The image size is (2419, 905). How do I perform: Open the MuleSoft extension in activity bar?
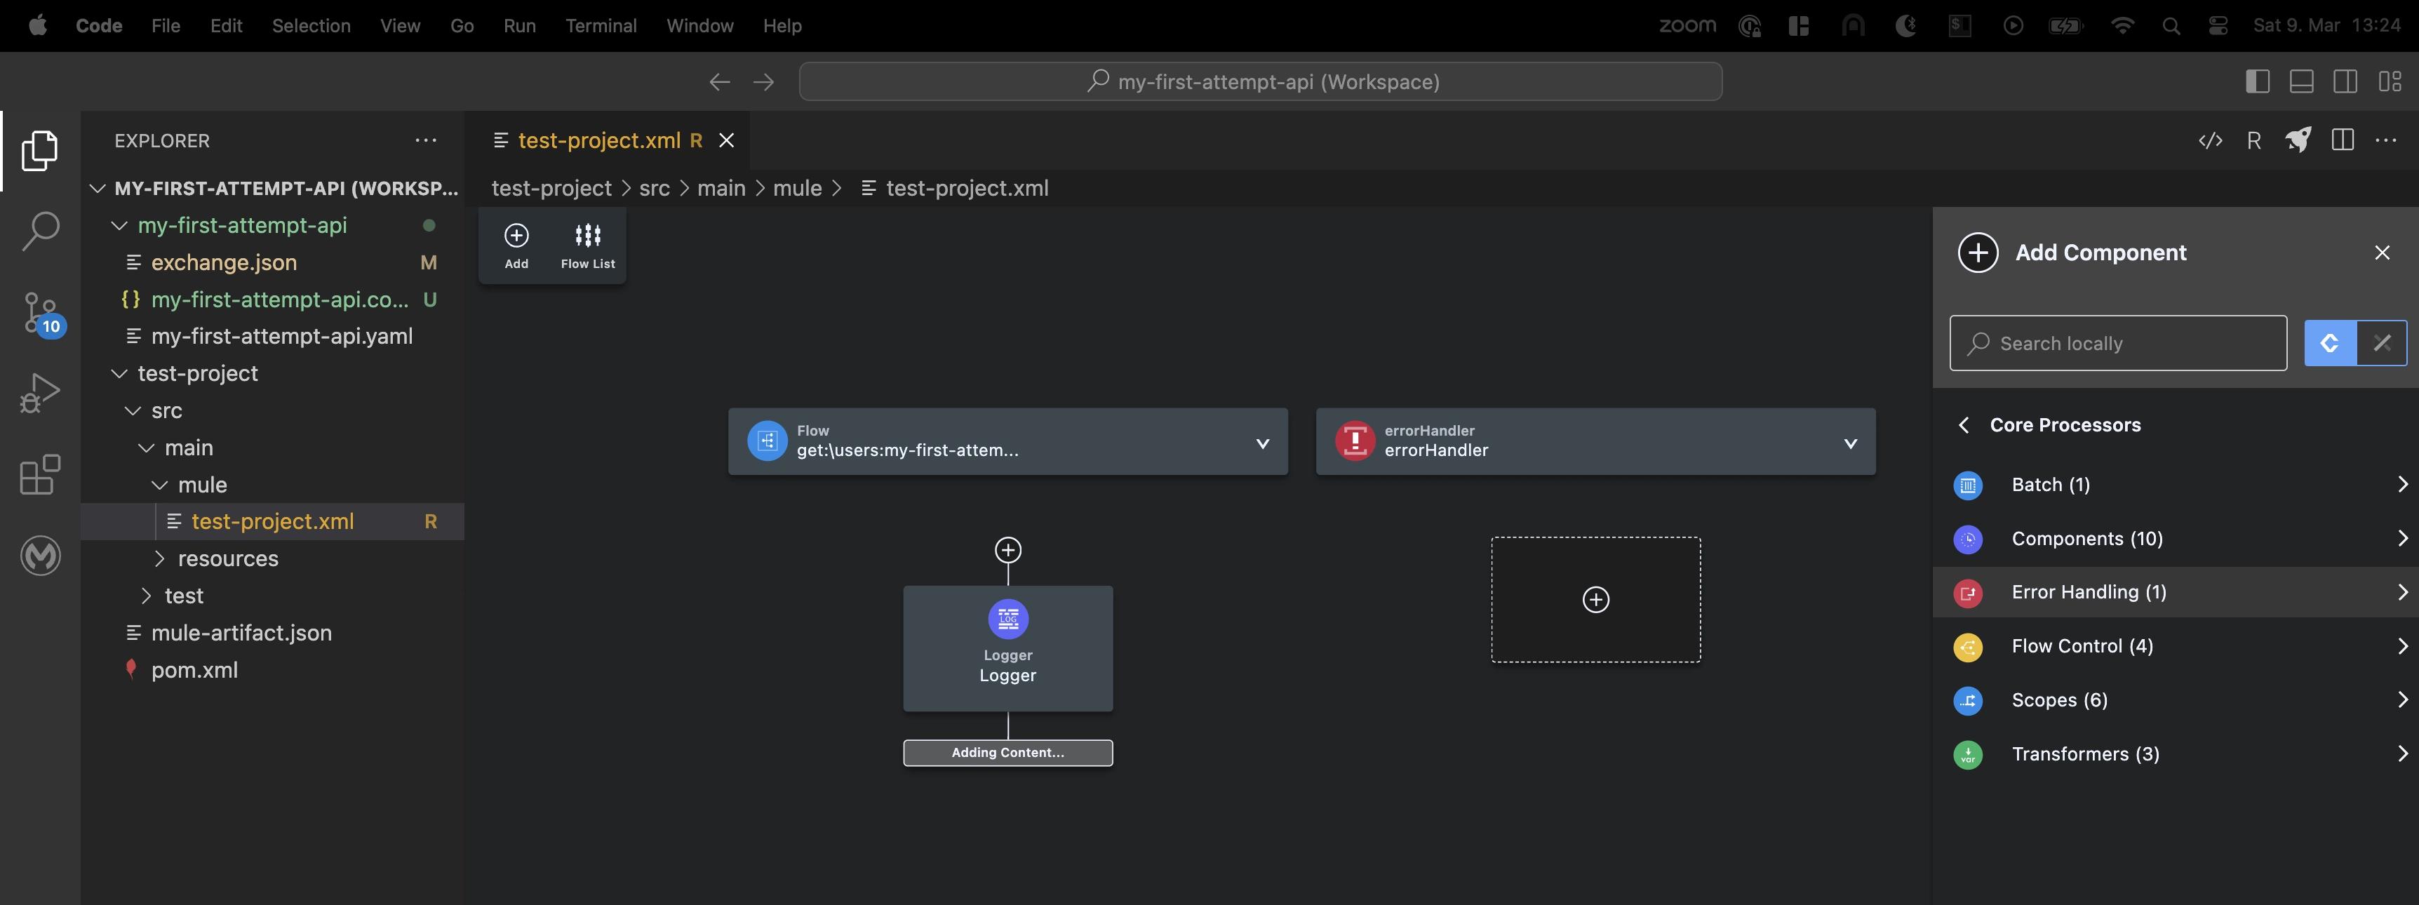(x=41, y=556)
